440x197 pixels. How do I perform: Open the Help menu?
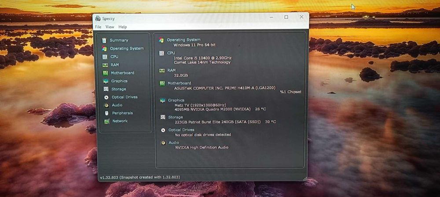pos(123,27)
